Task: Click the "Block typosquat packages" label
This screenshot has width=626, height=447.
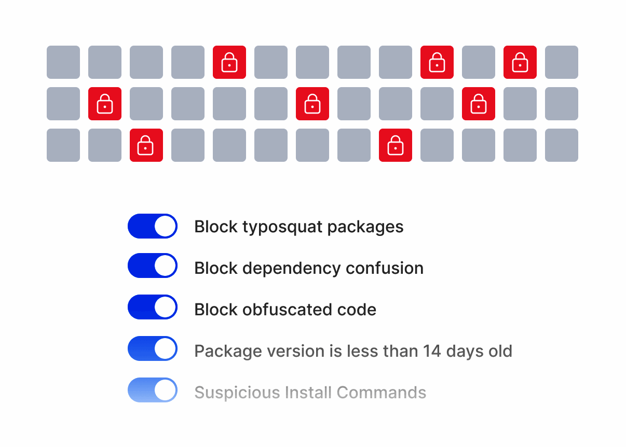Action: coord(298,227)
